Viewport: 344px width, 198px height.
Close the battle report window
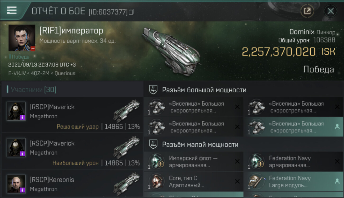click(x=331, y=11)
